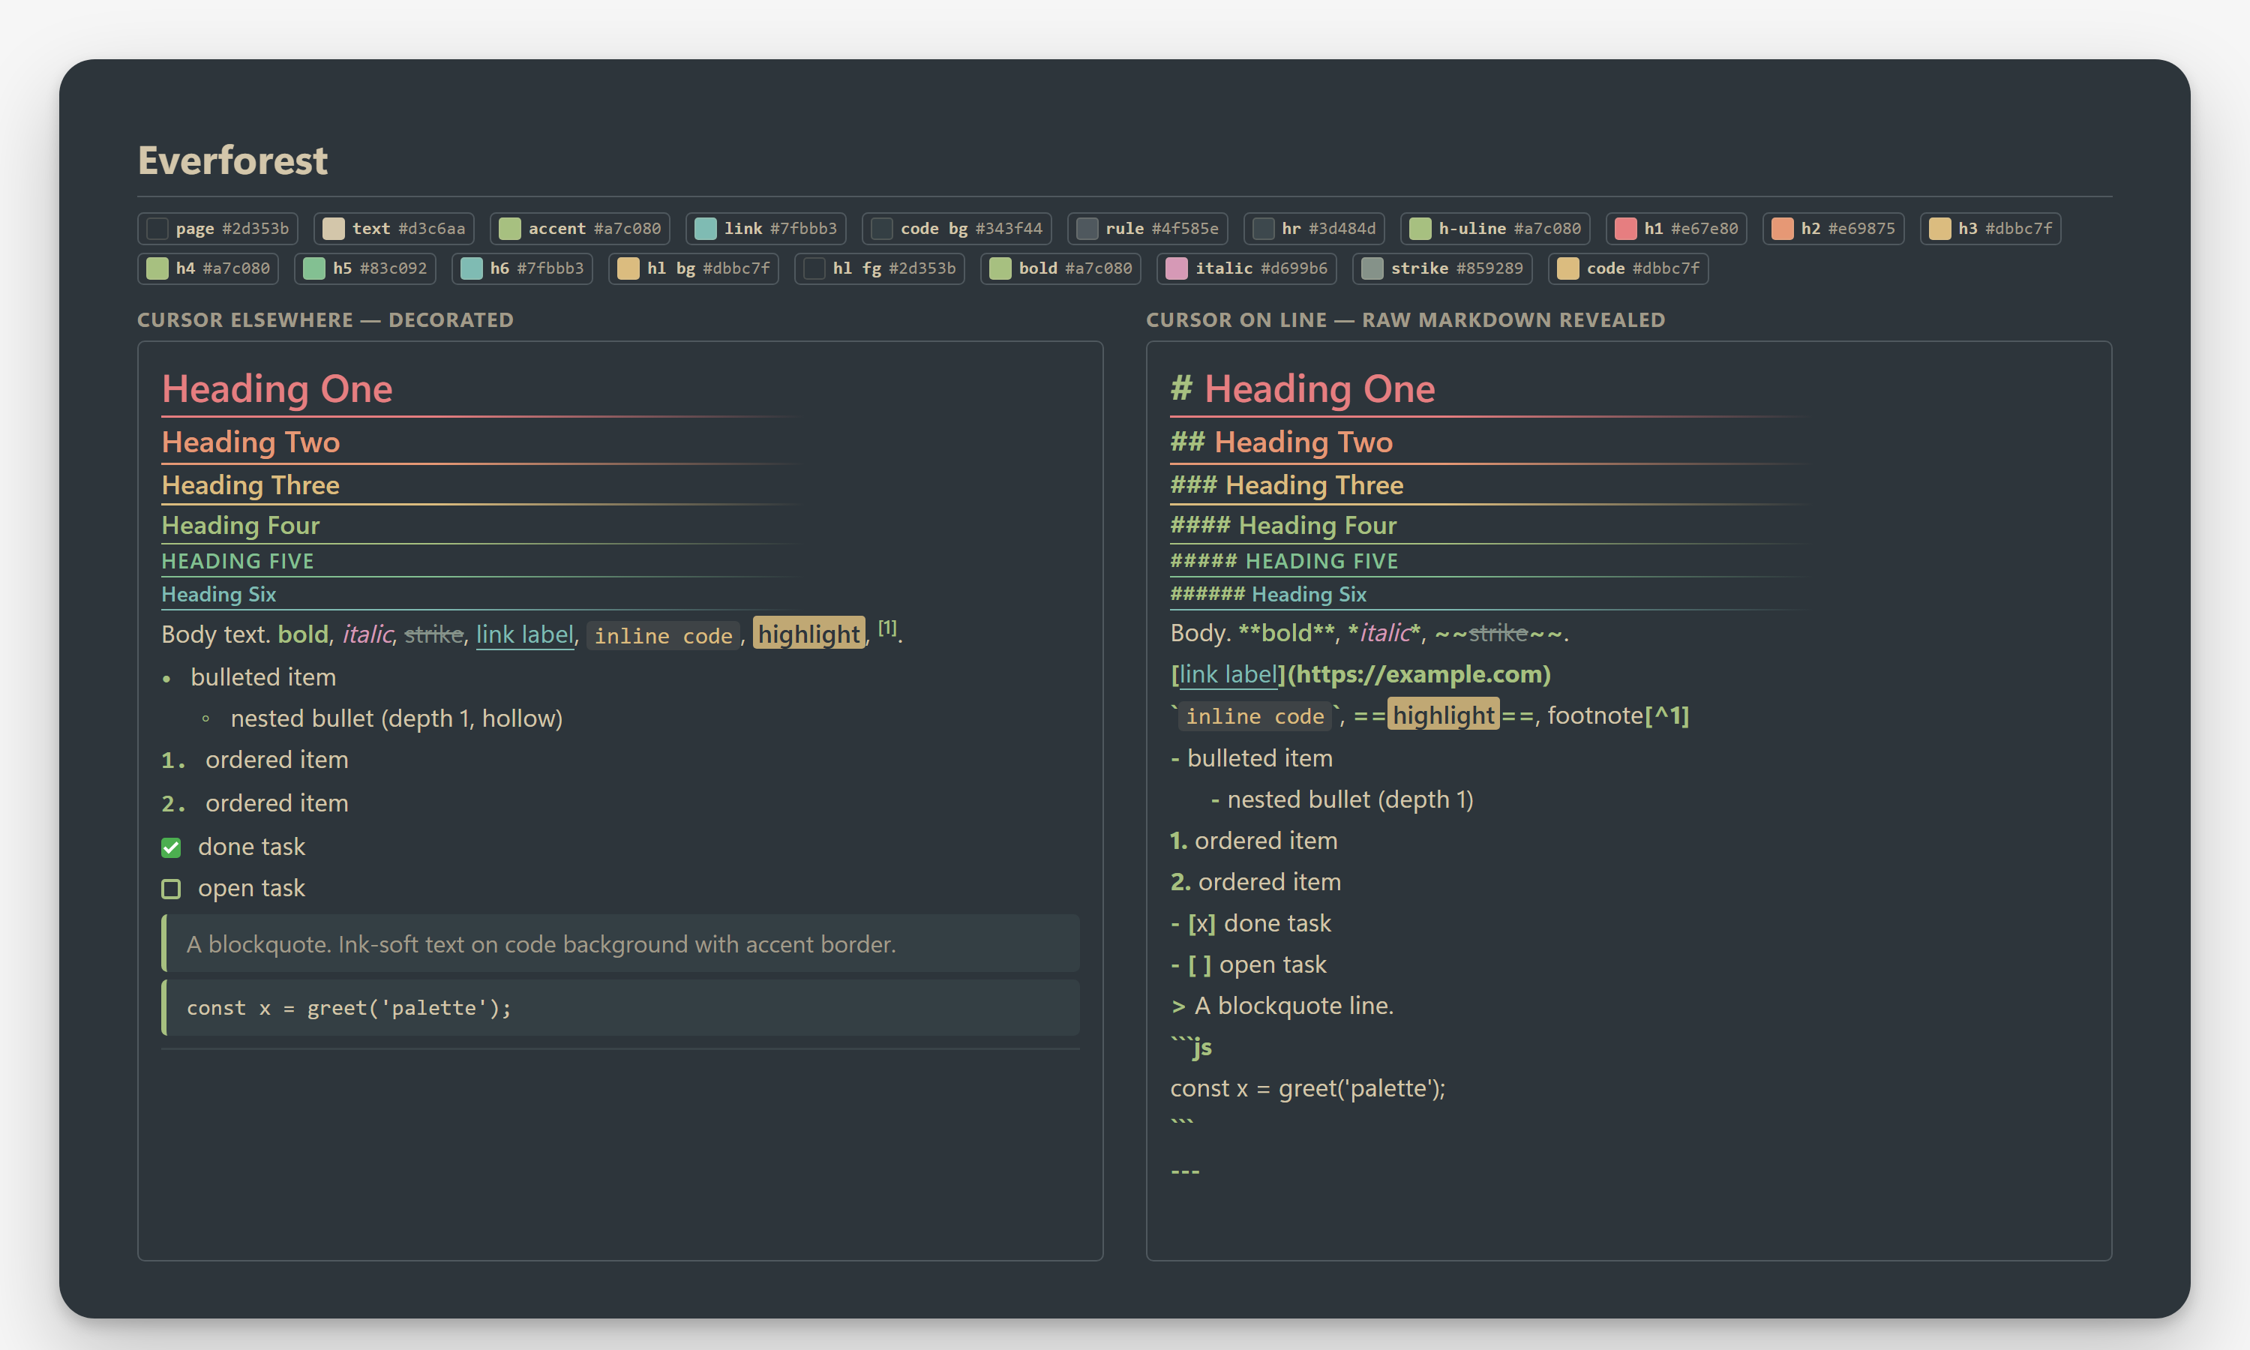Image resolution: width=2250 pixels, height=1350 pixels.
Task: Choose the h-uline #a7c080 swatch
Action: [x=1495, y=228]
